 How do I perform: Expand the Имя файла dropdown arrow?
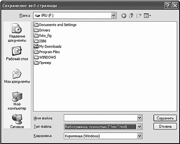(x=139, y=118)
